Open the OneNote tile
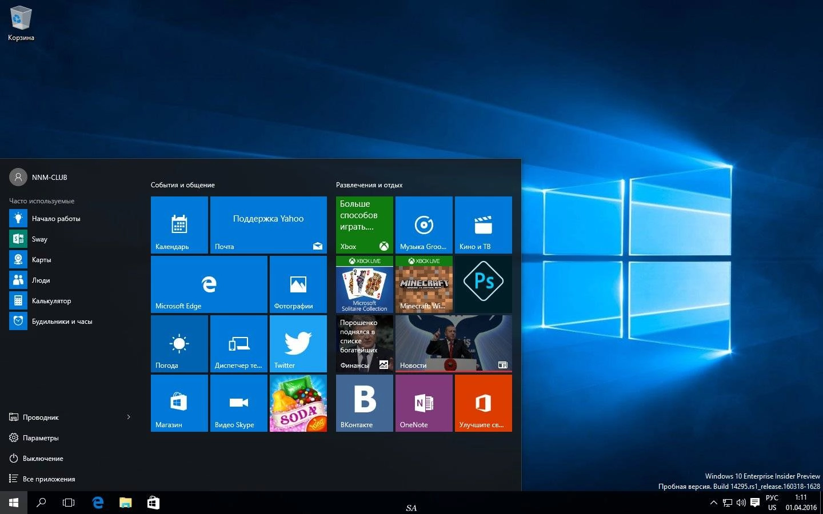823x514 pixels. pos(424,403)
